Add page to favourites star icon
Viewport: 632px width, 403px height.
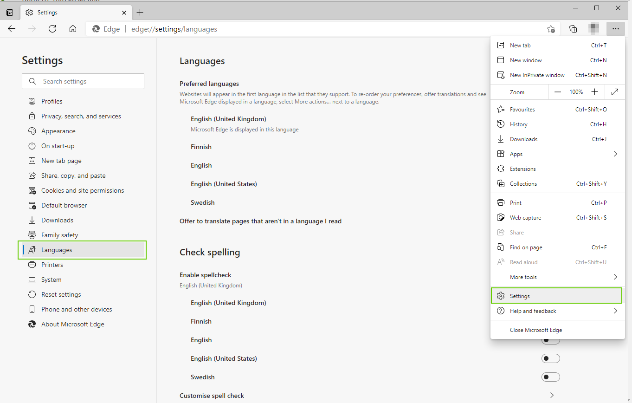click(551, 29)
